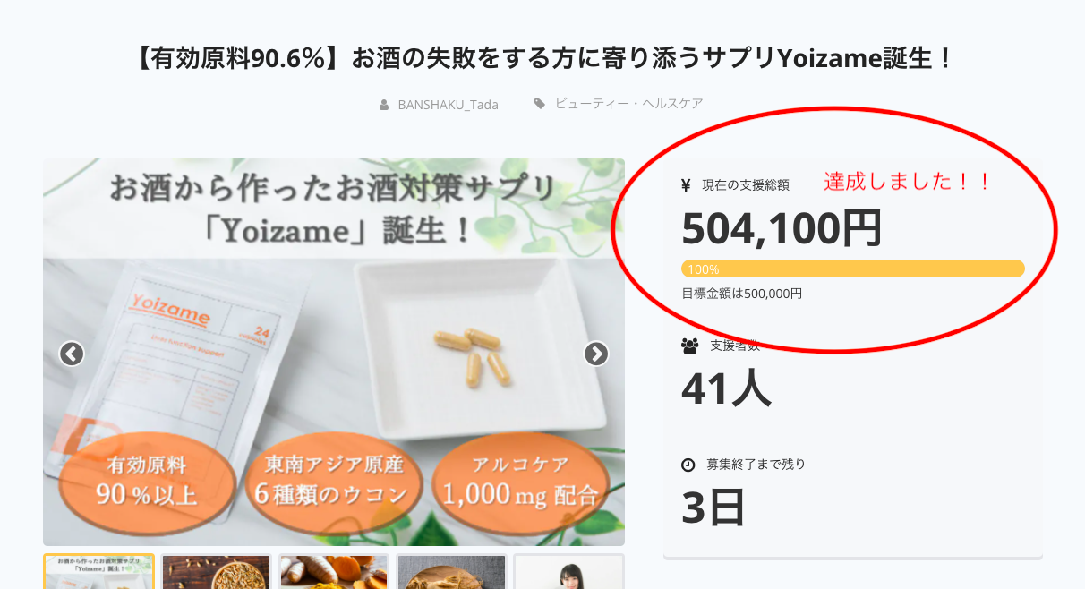Screen dimensions: 1085x589
Task: Open the BANSHAKU_Tada author profile link
Action: tap(448, 105)
